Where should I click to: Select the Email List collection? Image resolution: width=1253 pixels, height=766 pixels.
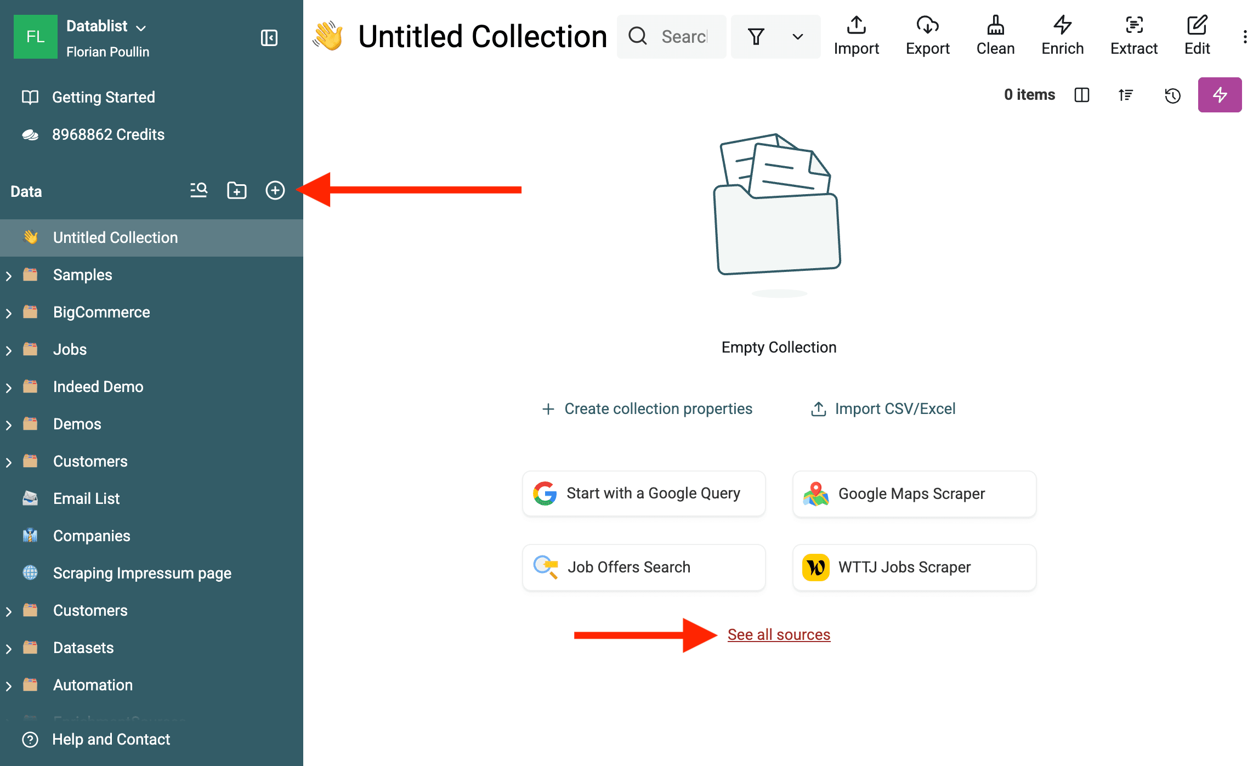[86, 498]
